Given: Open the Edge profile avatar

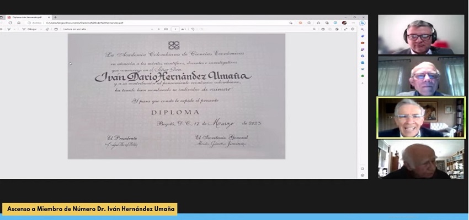Looking at the screenshot, I should (x=344, y=23).
